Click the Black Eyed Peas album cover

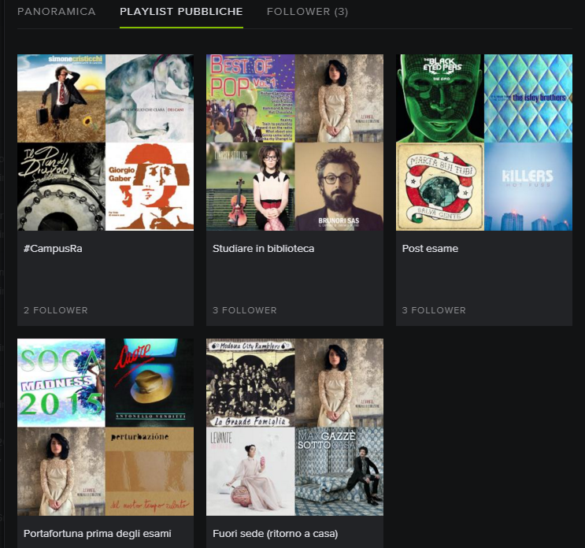click(x=440, y=98)
